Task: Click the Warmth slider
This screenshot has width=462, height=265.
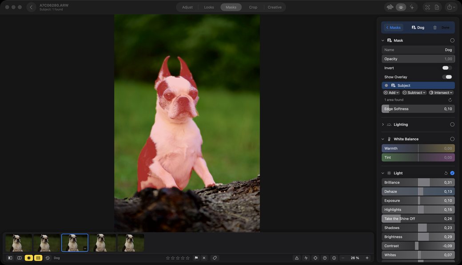Action: point(418,148)
